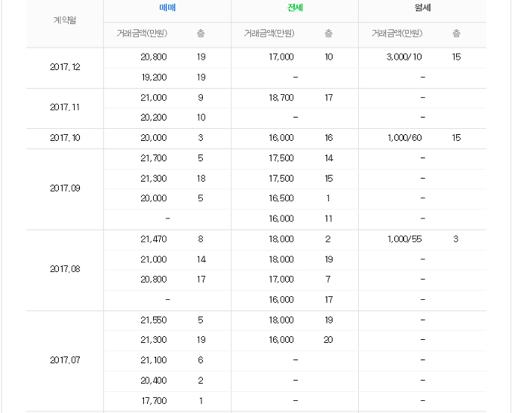This screenshot has width=515, height=413.
Task: Click 18,000 jeonse price in 2017.07
Action: [281, 320]
